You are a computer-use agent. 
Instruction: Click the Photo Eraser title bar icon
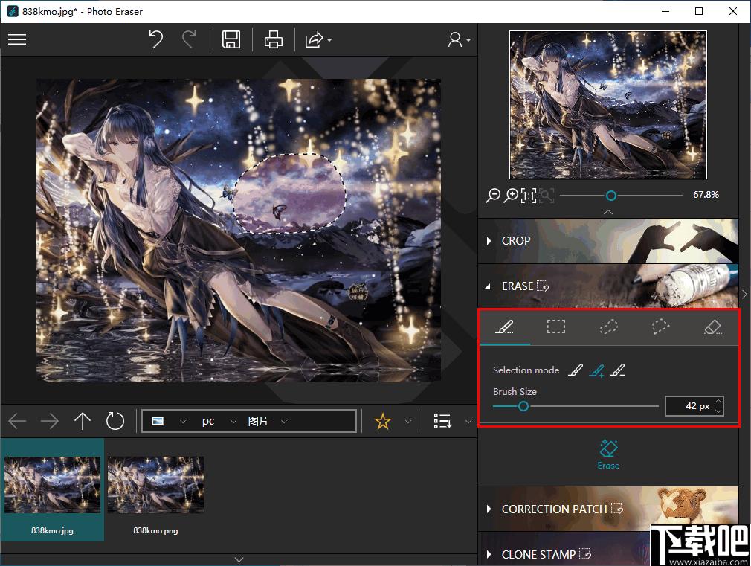(13, 11)
